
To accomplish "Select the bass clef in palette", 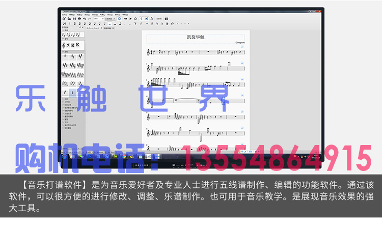I will tap(68, 45).
